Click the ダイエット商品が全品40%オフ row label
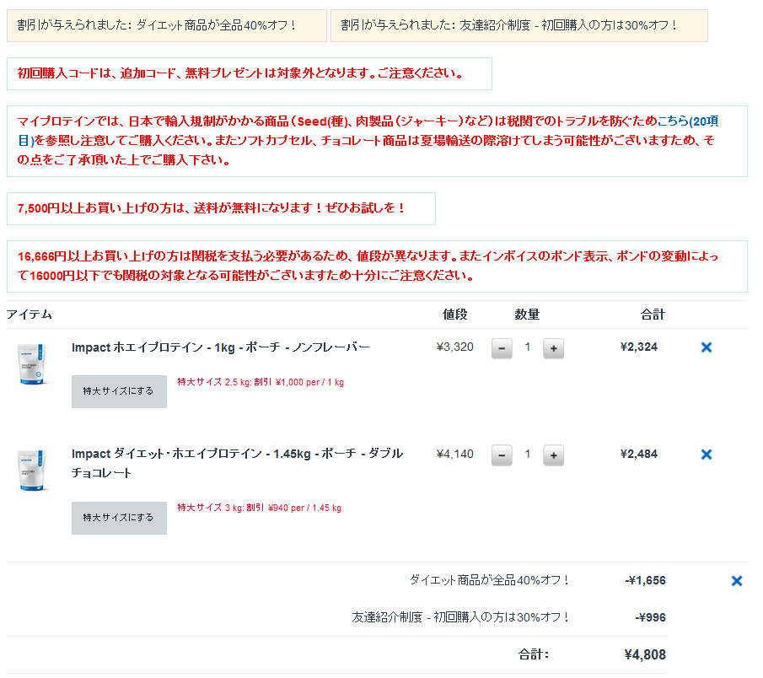The image size is (763, 678). [x=489, y=581]
